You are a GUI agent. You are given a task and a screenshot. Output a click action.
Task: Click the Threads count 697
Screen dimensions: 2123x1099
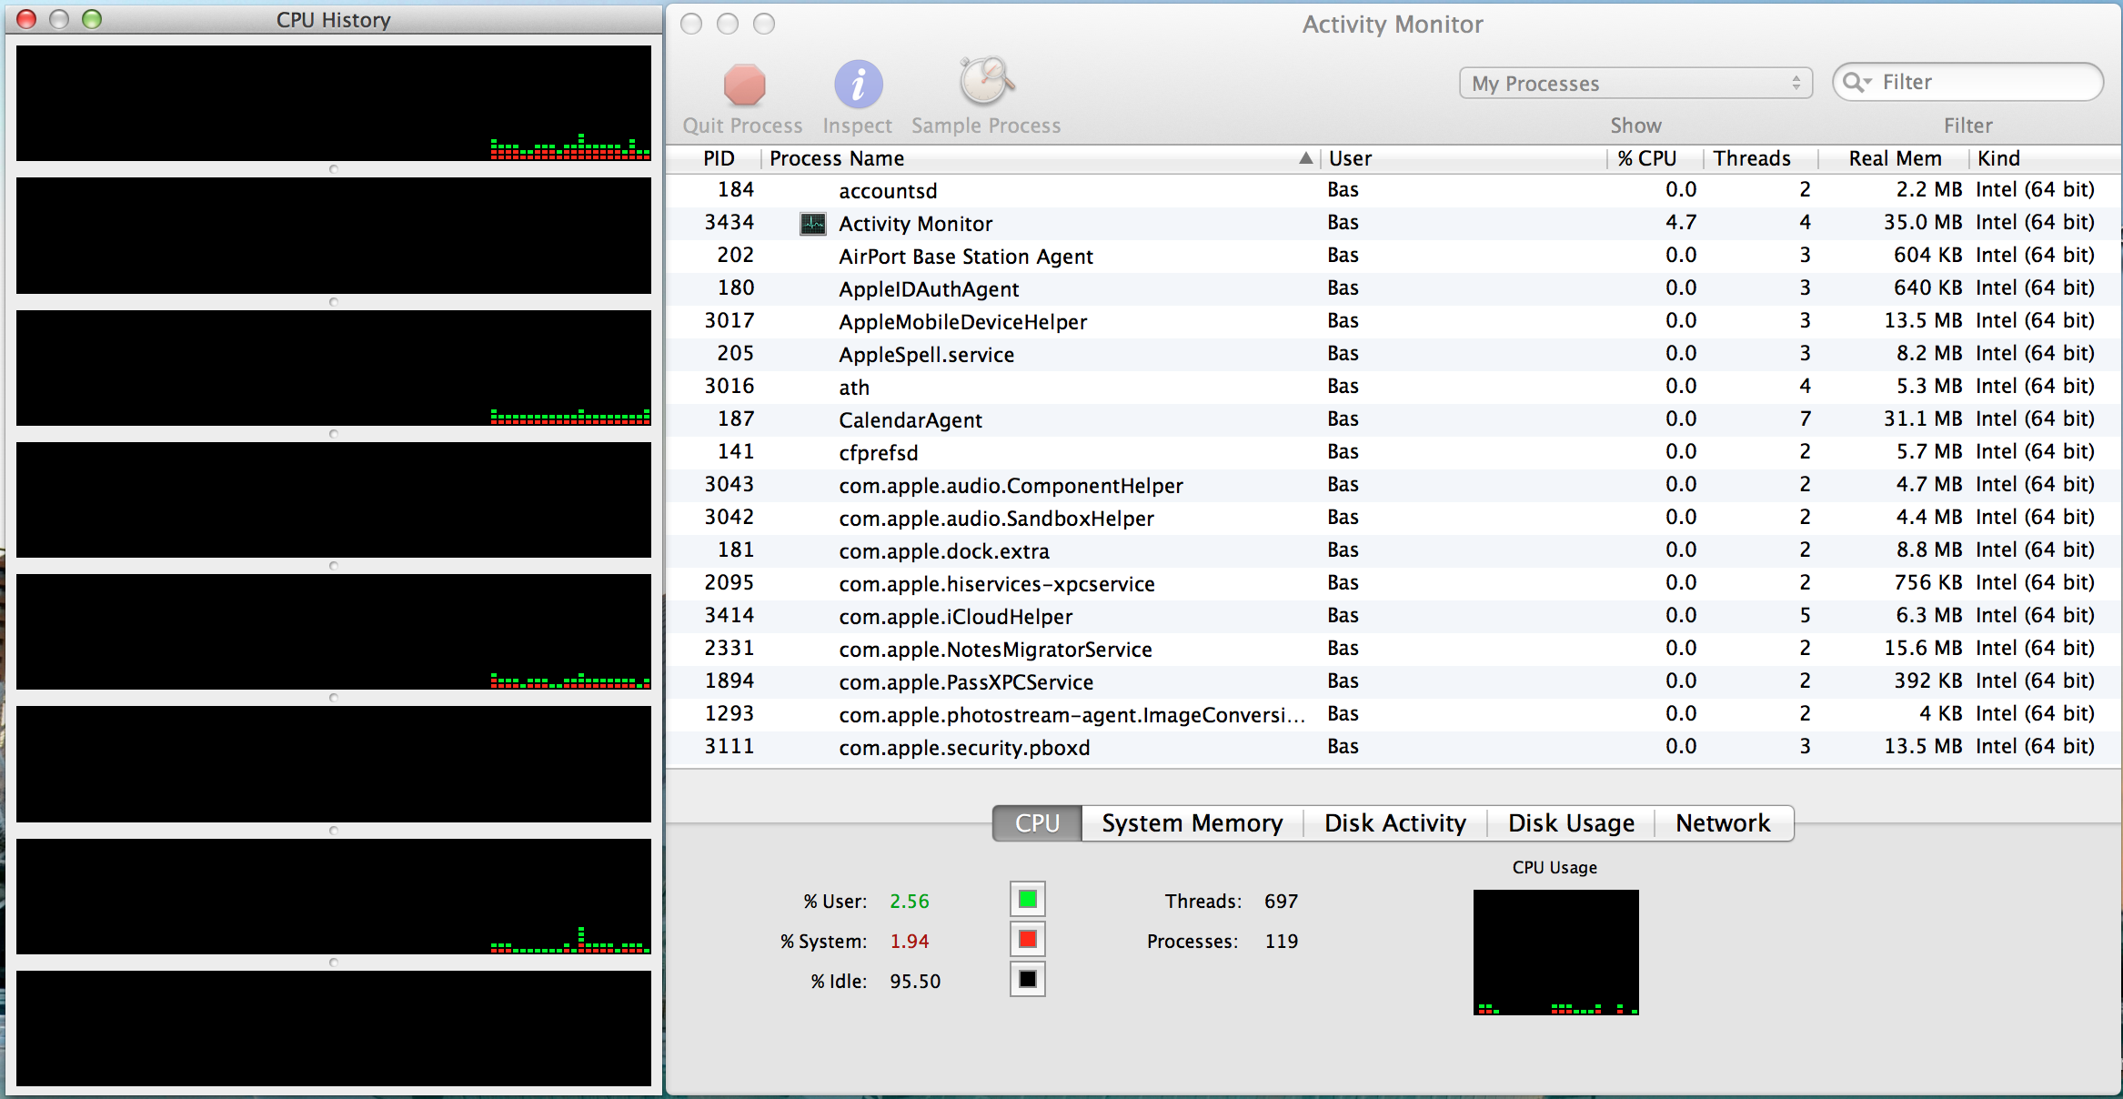[x=1281, y=902]
